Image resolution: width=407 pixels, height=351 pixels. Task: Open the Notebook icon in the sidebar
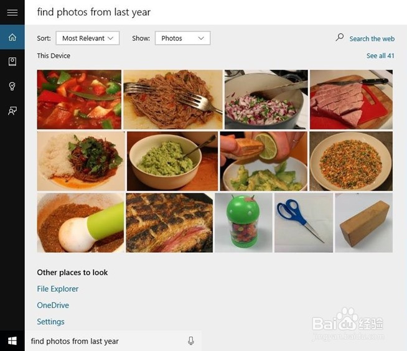12,62
